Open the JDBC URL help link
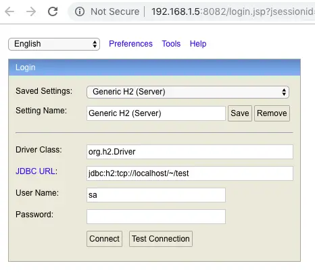Screen dimensions: 315x276 35,171
